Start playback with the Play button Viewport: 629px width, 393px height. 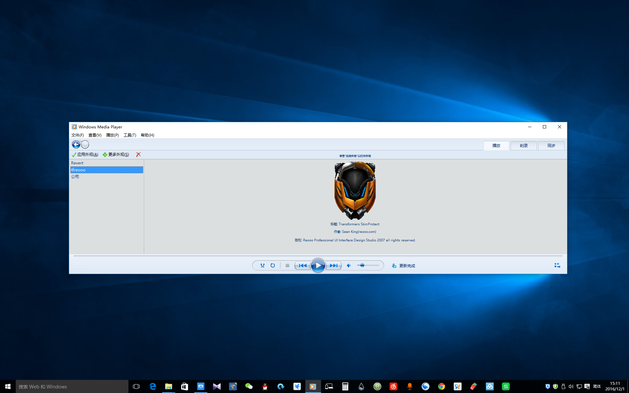318,265
